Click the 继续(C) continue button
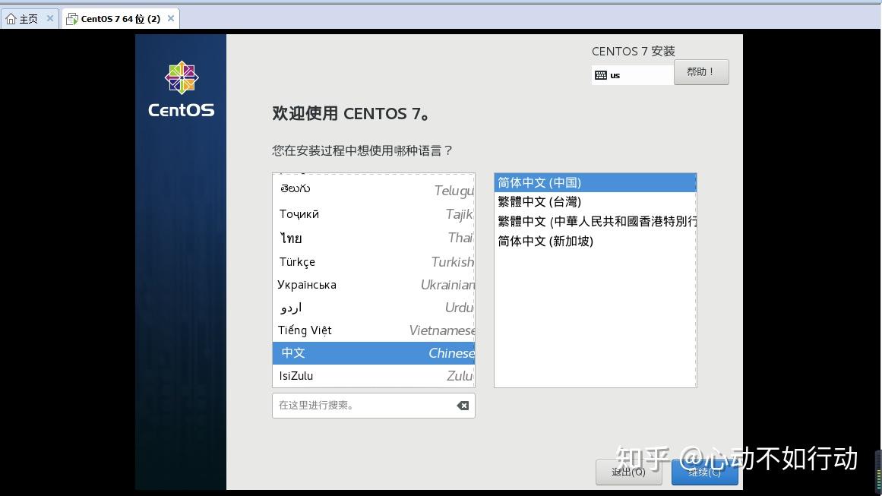Image resolution: width=882 pixels, height=496 pixels. [x=704, y=472]
